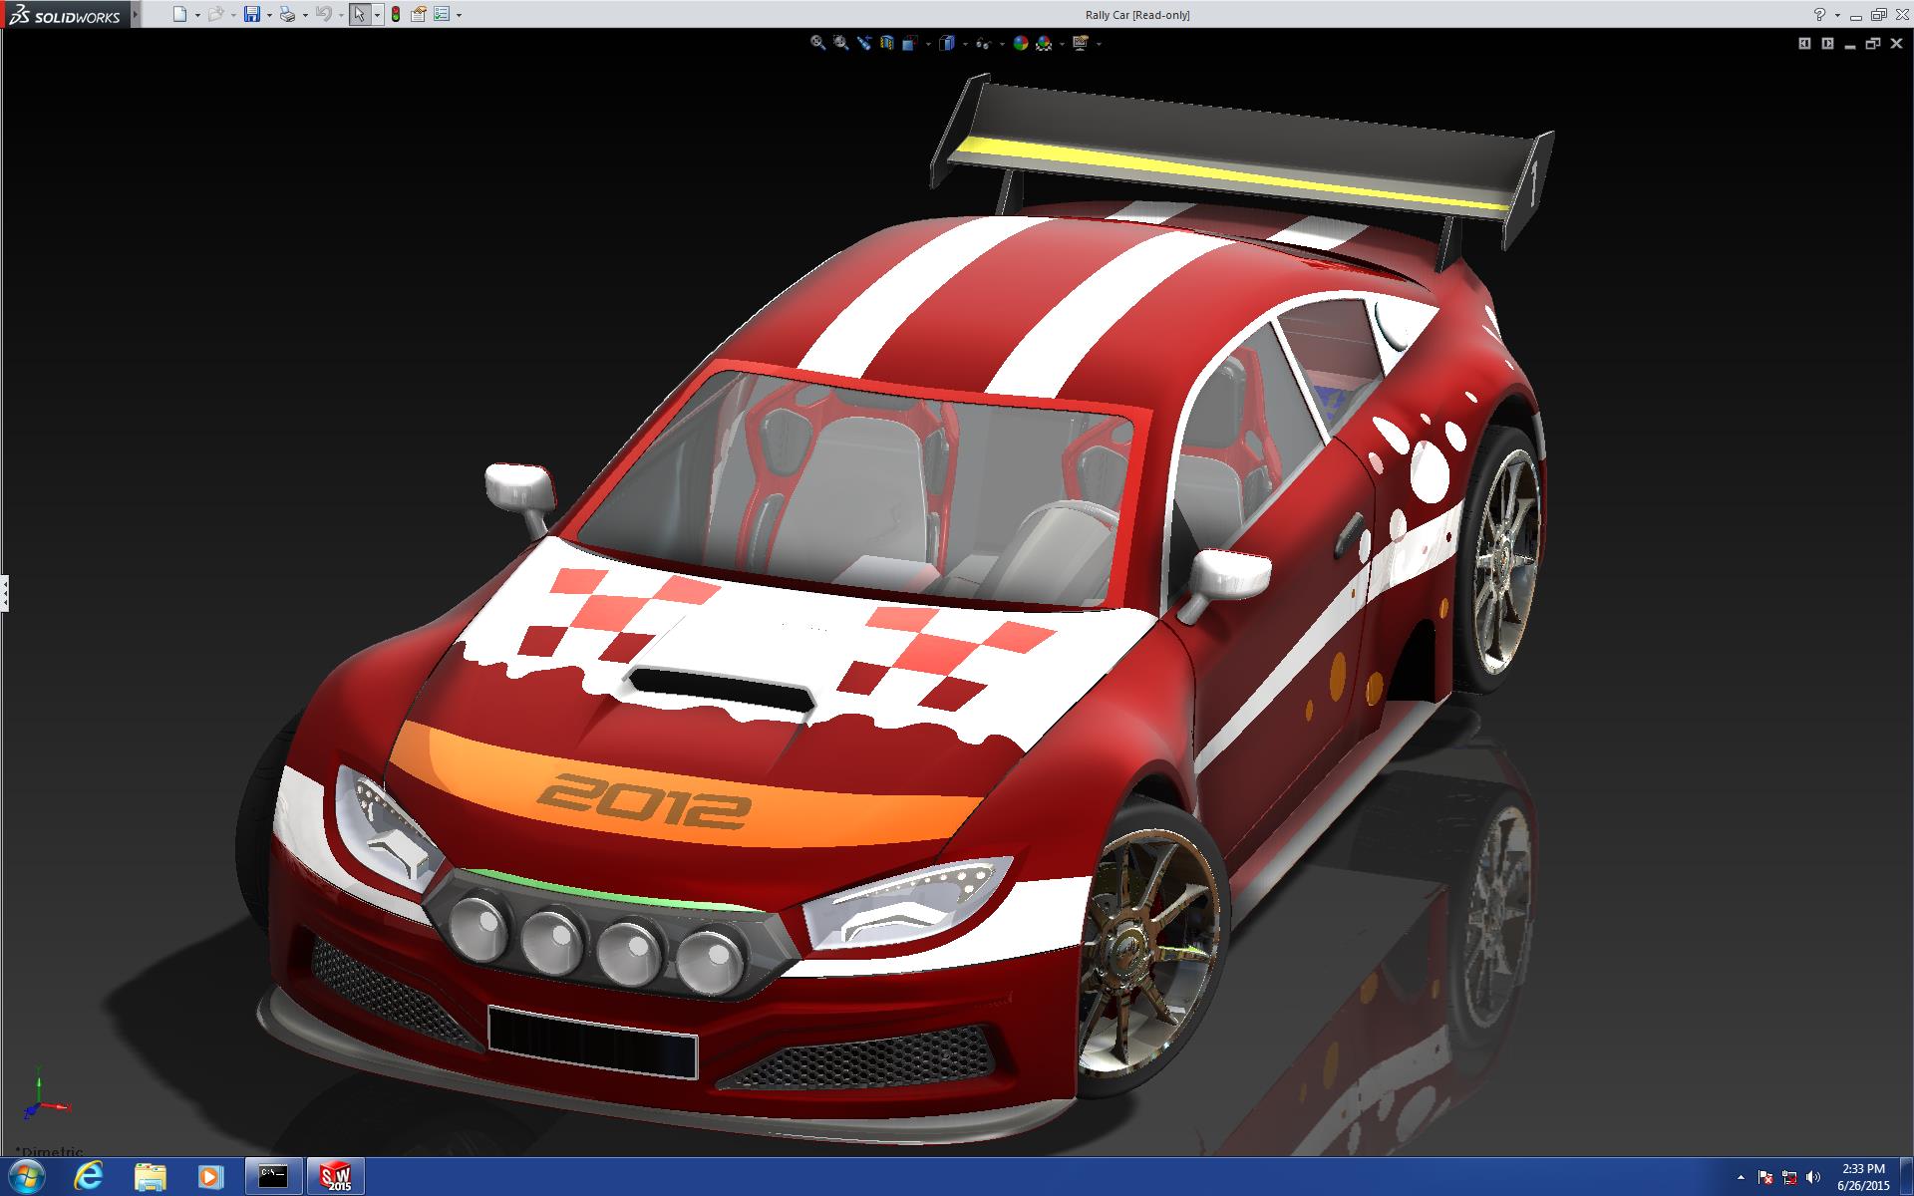Open the Print icon
The image size is (1914, 1196).
click(x=287, y=14)
